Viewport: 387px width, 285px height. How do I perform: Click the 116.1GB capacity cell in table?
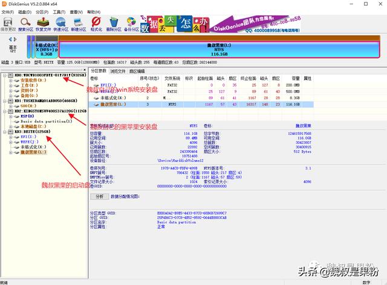coord(293,105)
